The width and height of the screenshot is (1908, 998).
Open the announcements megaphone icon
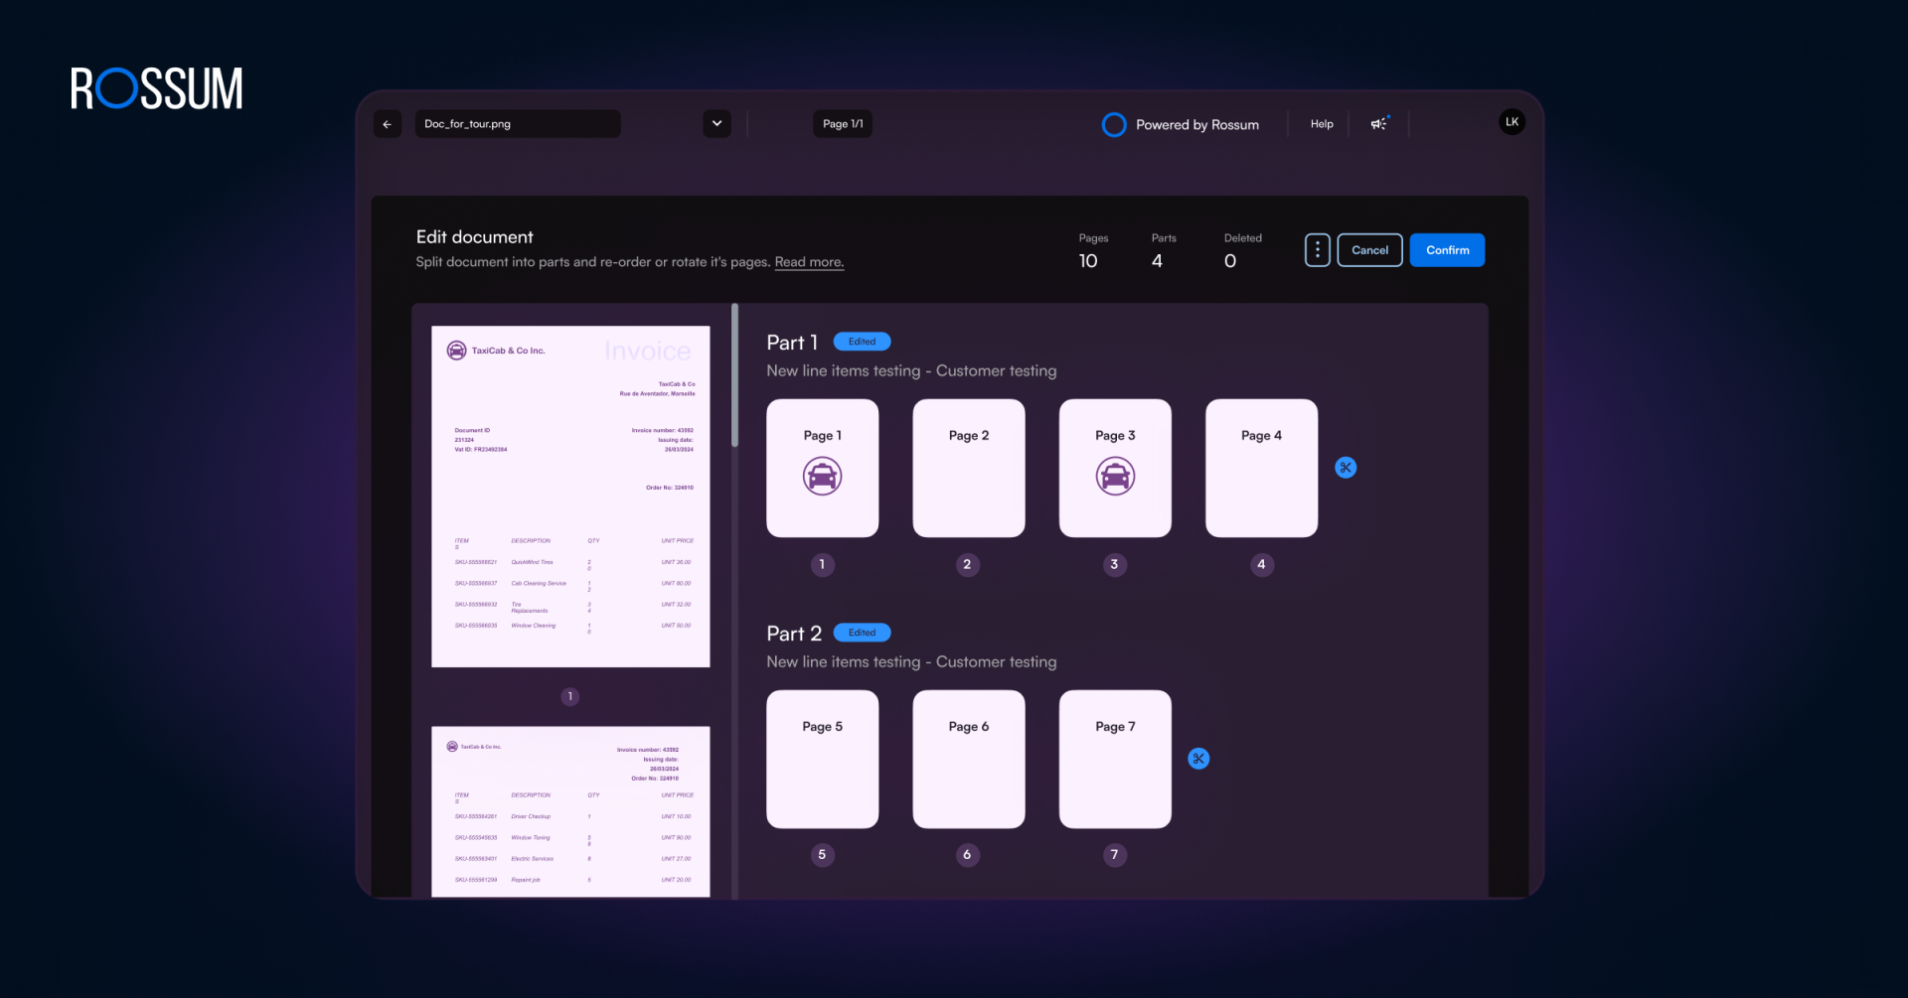pos(1378,123)
